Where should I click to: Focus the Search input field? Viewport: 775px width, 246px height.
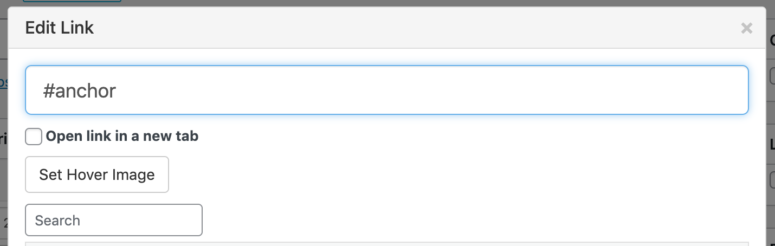(114, 220)
